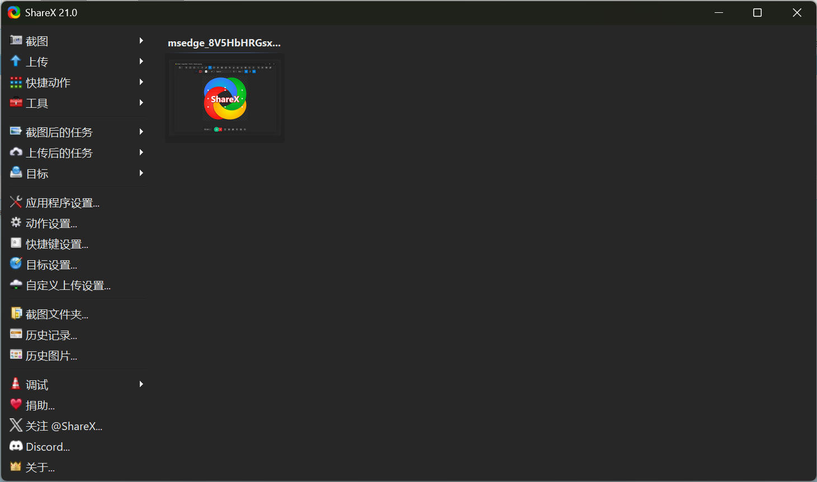Follow the 关注 @ShareX... link
The image size is (817, 482).
77,426
